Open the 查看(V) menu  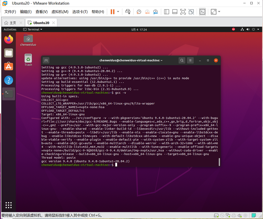(x=41, y=12)
